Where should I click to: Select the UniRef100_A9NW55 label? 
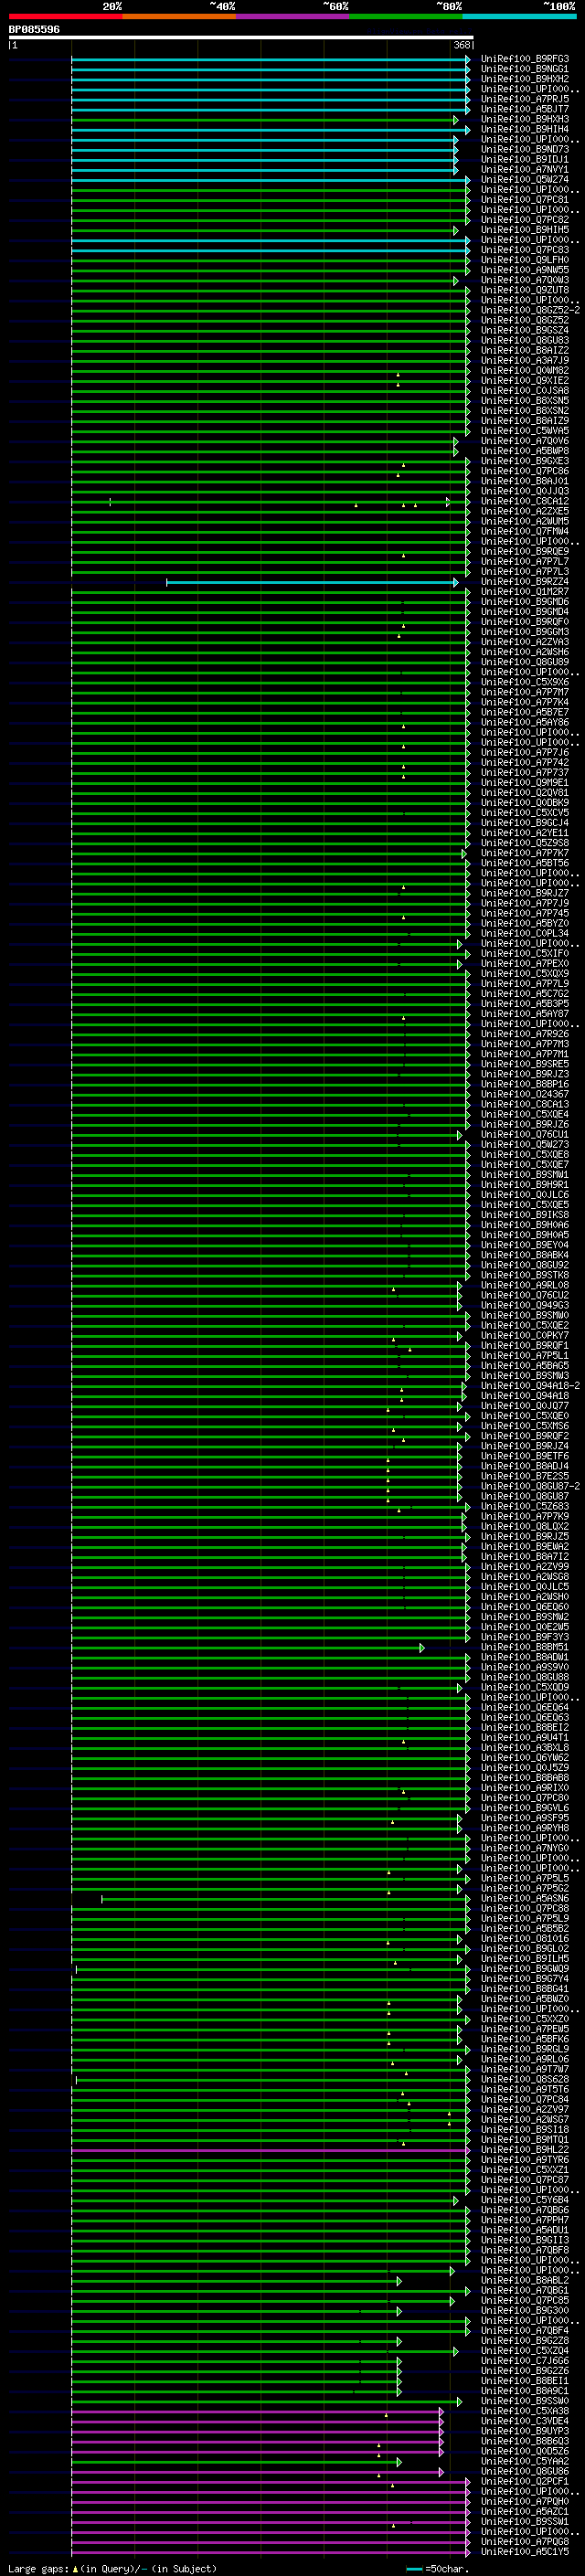coord(525,270)
